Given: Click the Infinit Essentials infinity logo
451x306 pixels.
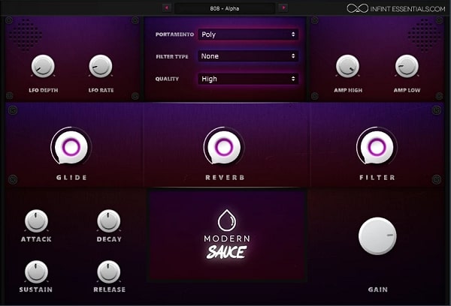Looking at the screenshot, I should 357,8.
